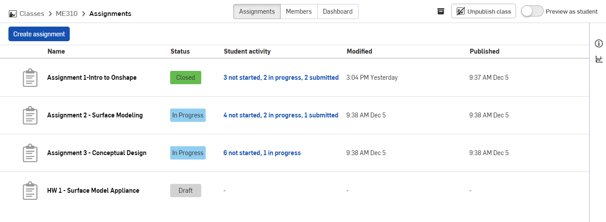
Task: Click the Assignment 1 clipboard icon
Action: pos(29,78)
